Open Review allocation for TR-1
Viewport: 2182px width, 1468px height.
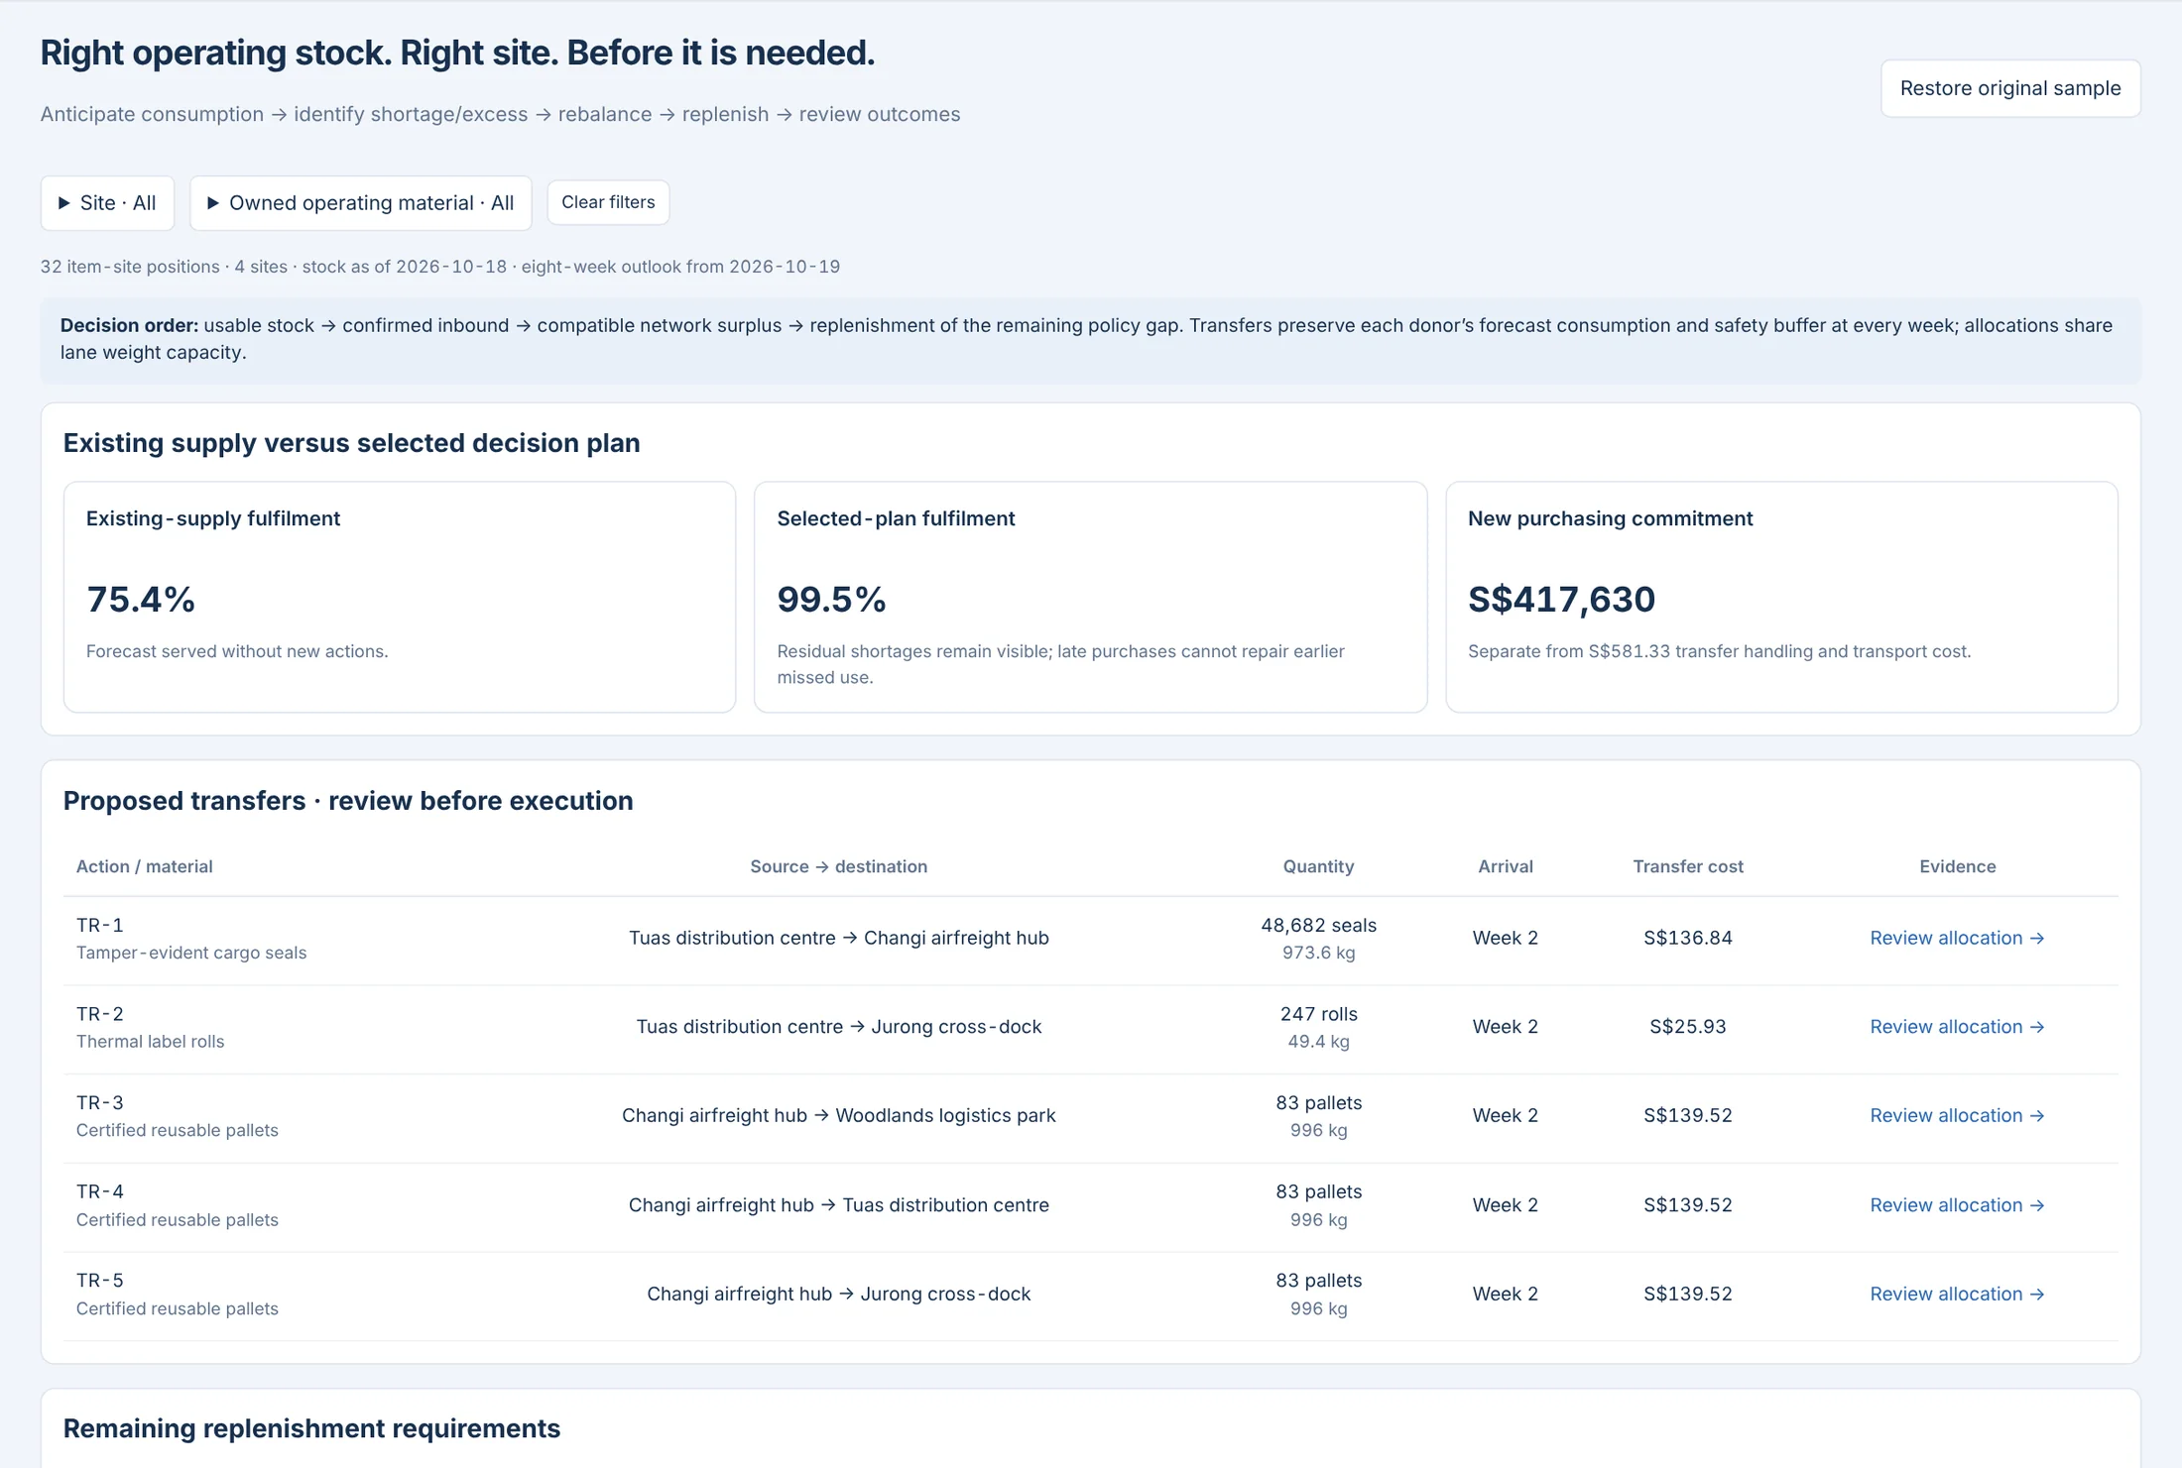[x=1957, y=938]
